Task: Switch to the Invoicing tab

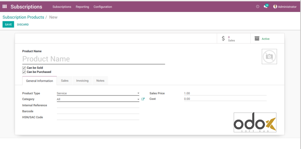Action: (82, 81)
